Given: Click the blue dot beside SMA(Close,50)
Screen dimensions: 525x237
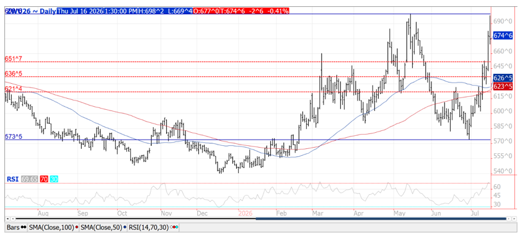Looking at the screenshot, I should 125,227.
